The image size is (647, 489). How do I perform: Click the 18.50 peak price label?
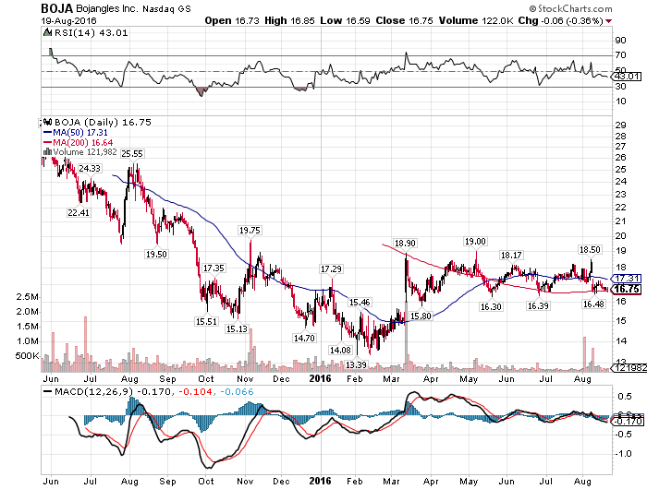tap(590, 250)
